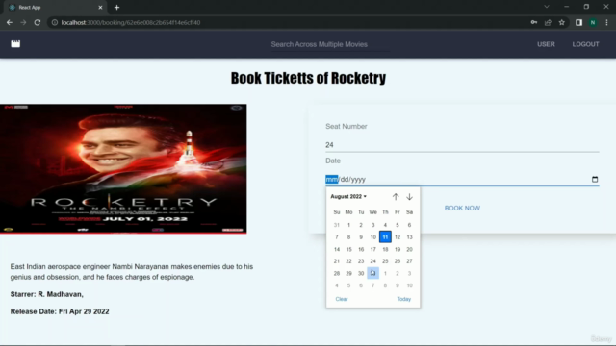Close the React App tab
The height and width of the screenshot is (346, 616).
(x=100, y=8)
